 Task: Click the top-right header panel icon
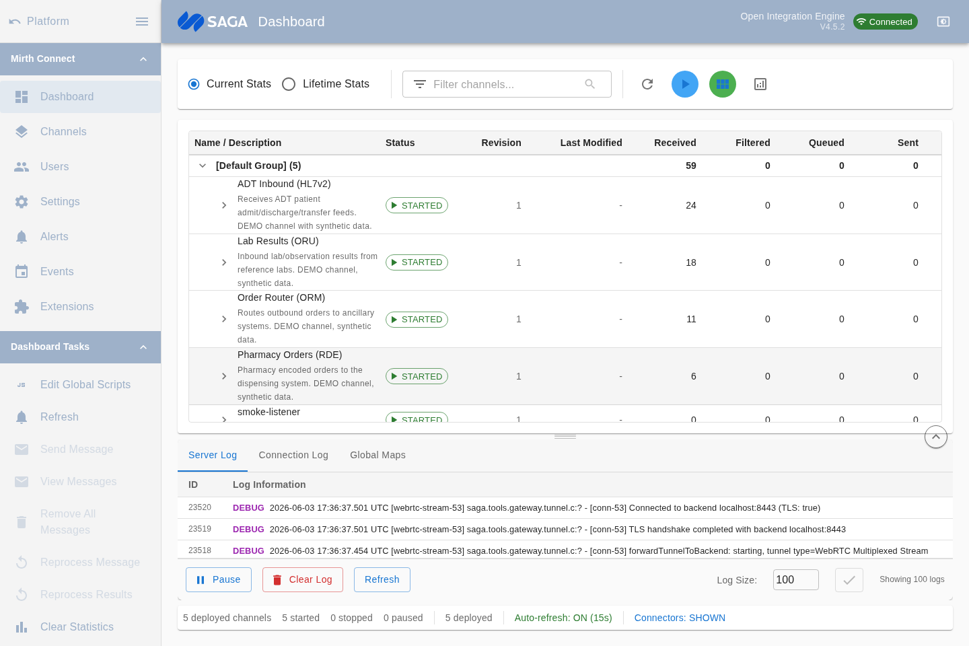point(943,22)
